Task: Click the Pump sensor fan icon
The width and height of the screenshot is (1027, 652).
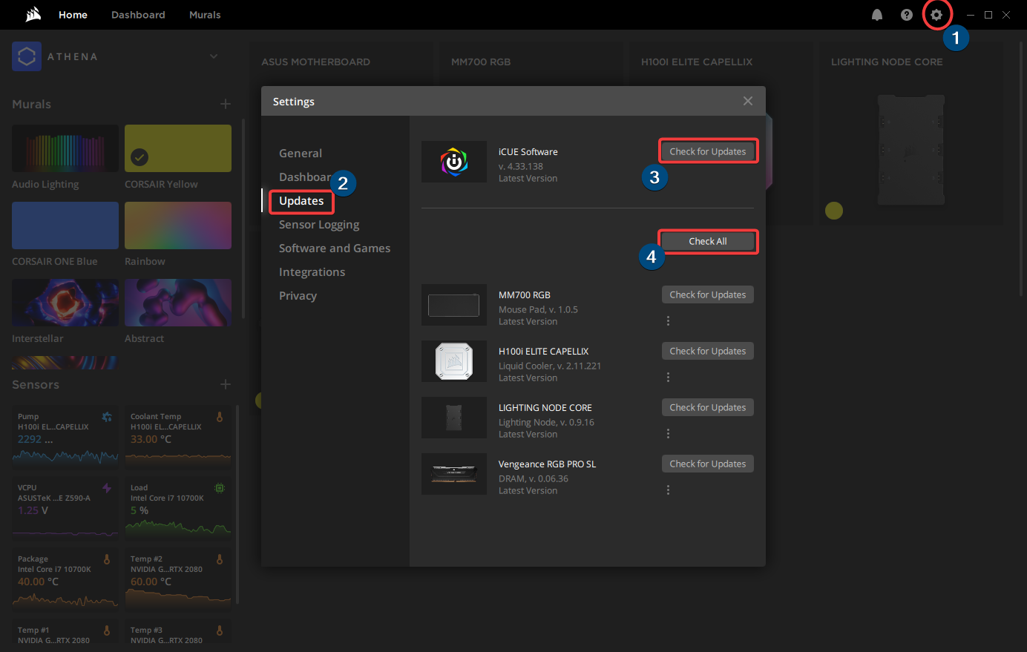Action: coord(107,417)
